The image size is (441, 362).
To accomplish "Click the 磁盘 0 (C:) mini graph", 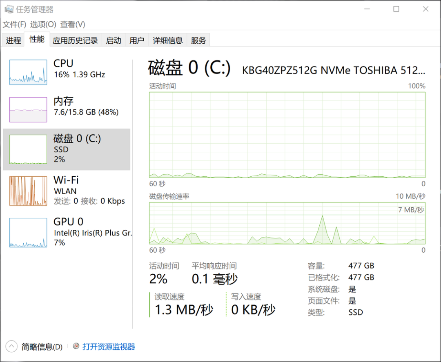I will [28, 149].
